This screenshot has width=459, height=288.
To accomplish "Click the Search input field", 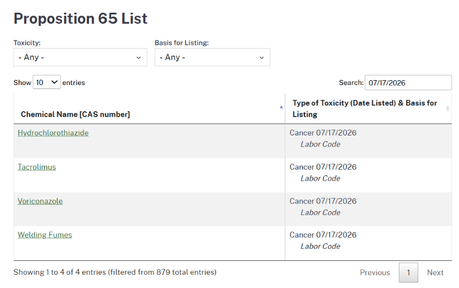I will click(x=408, y=83).
